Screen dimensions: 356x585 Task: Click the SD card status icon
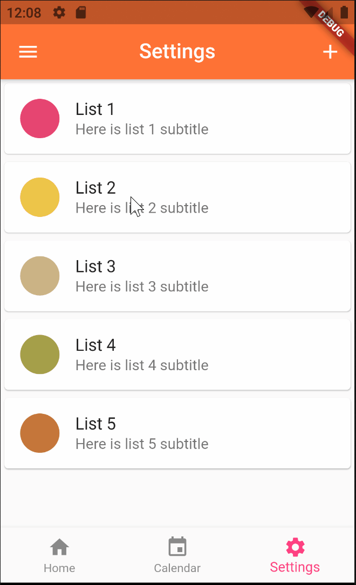pyautogui.click(x=81, y=12)
